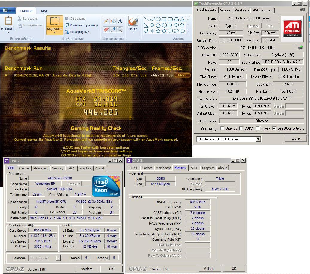Click Validate in the right CPU-Z window

point(209,269)
